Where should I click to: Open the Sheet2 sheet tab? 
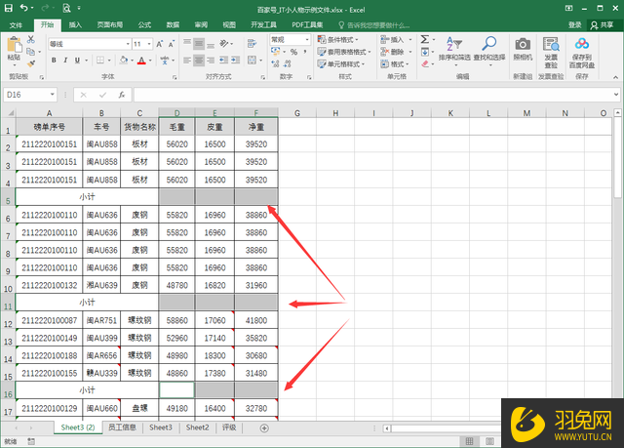coord(197,428)
